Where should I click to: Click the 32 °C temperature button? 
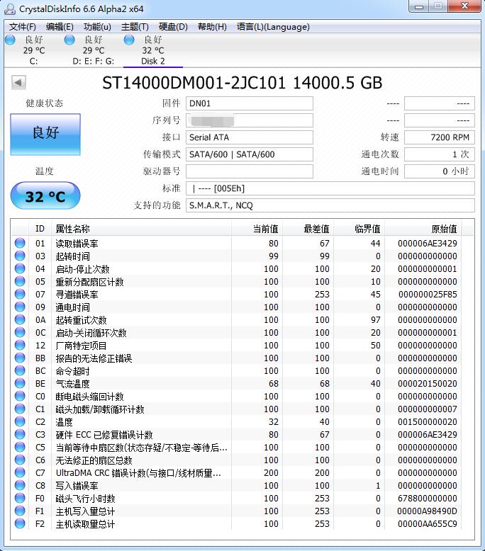pos(45,196)
